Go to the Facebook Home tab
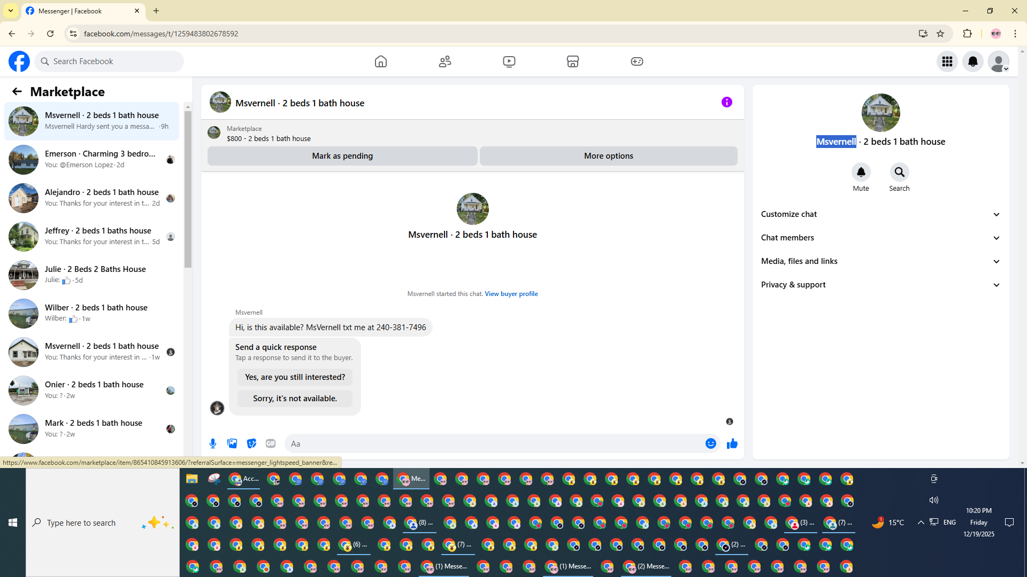1027x577 pixels. (380, 61)
